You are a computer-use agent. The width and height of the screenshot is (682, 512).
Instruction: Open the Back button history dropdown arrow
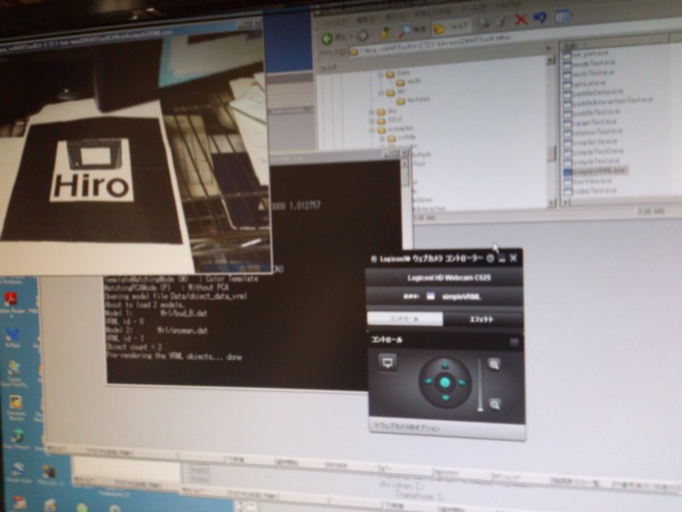click(x=352, y=37)
